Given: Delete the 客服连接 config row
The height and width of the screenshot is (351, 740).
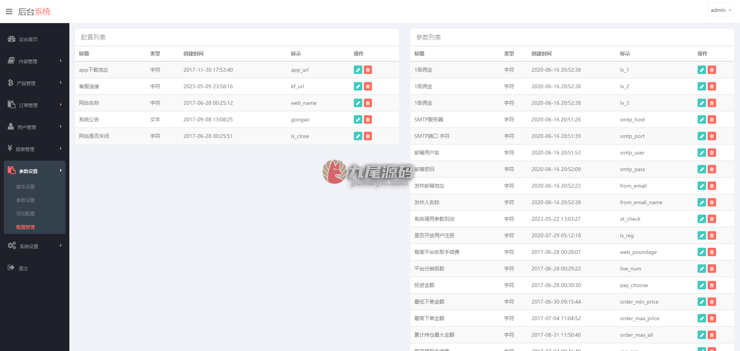Looking at the screenshot, I should 368,86.
